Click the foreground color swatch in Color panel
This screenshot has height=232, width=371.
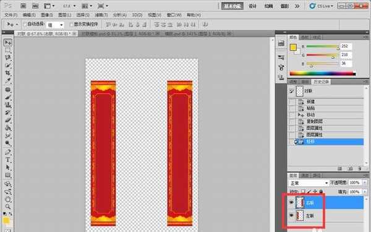tap(293, 48)
